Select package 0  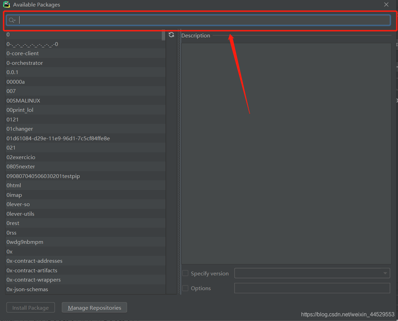tap(86, 35)
